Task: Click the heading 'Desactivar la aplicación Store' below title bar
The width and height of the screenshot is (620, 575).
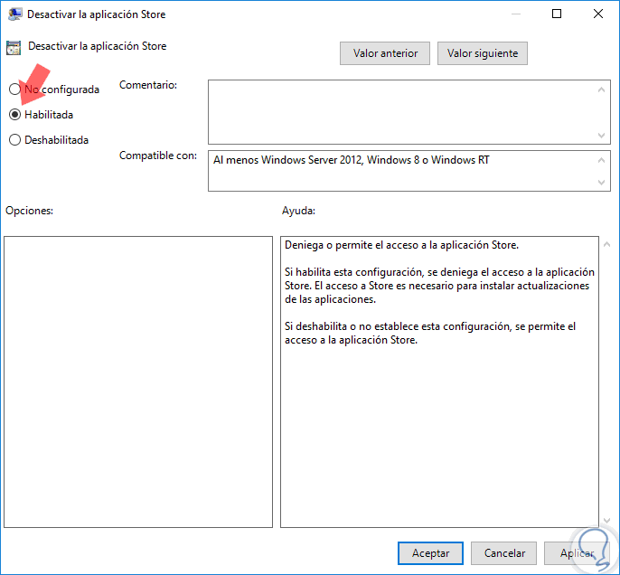Action: (97, 46)
